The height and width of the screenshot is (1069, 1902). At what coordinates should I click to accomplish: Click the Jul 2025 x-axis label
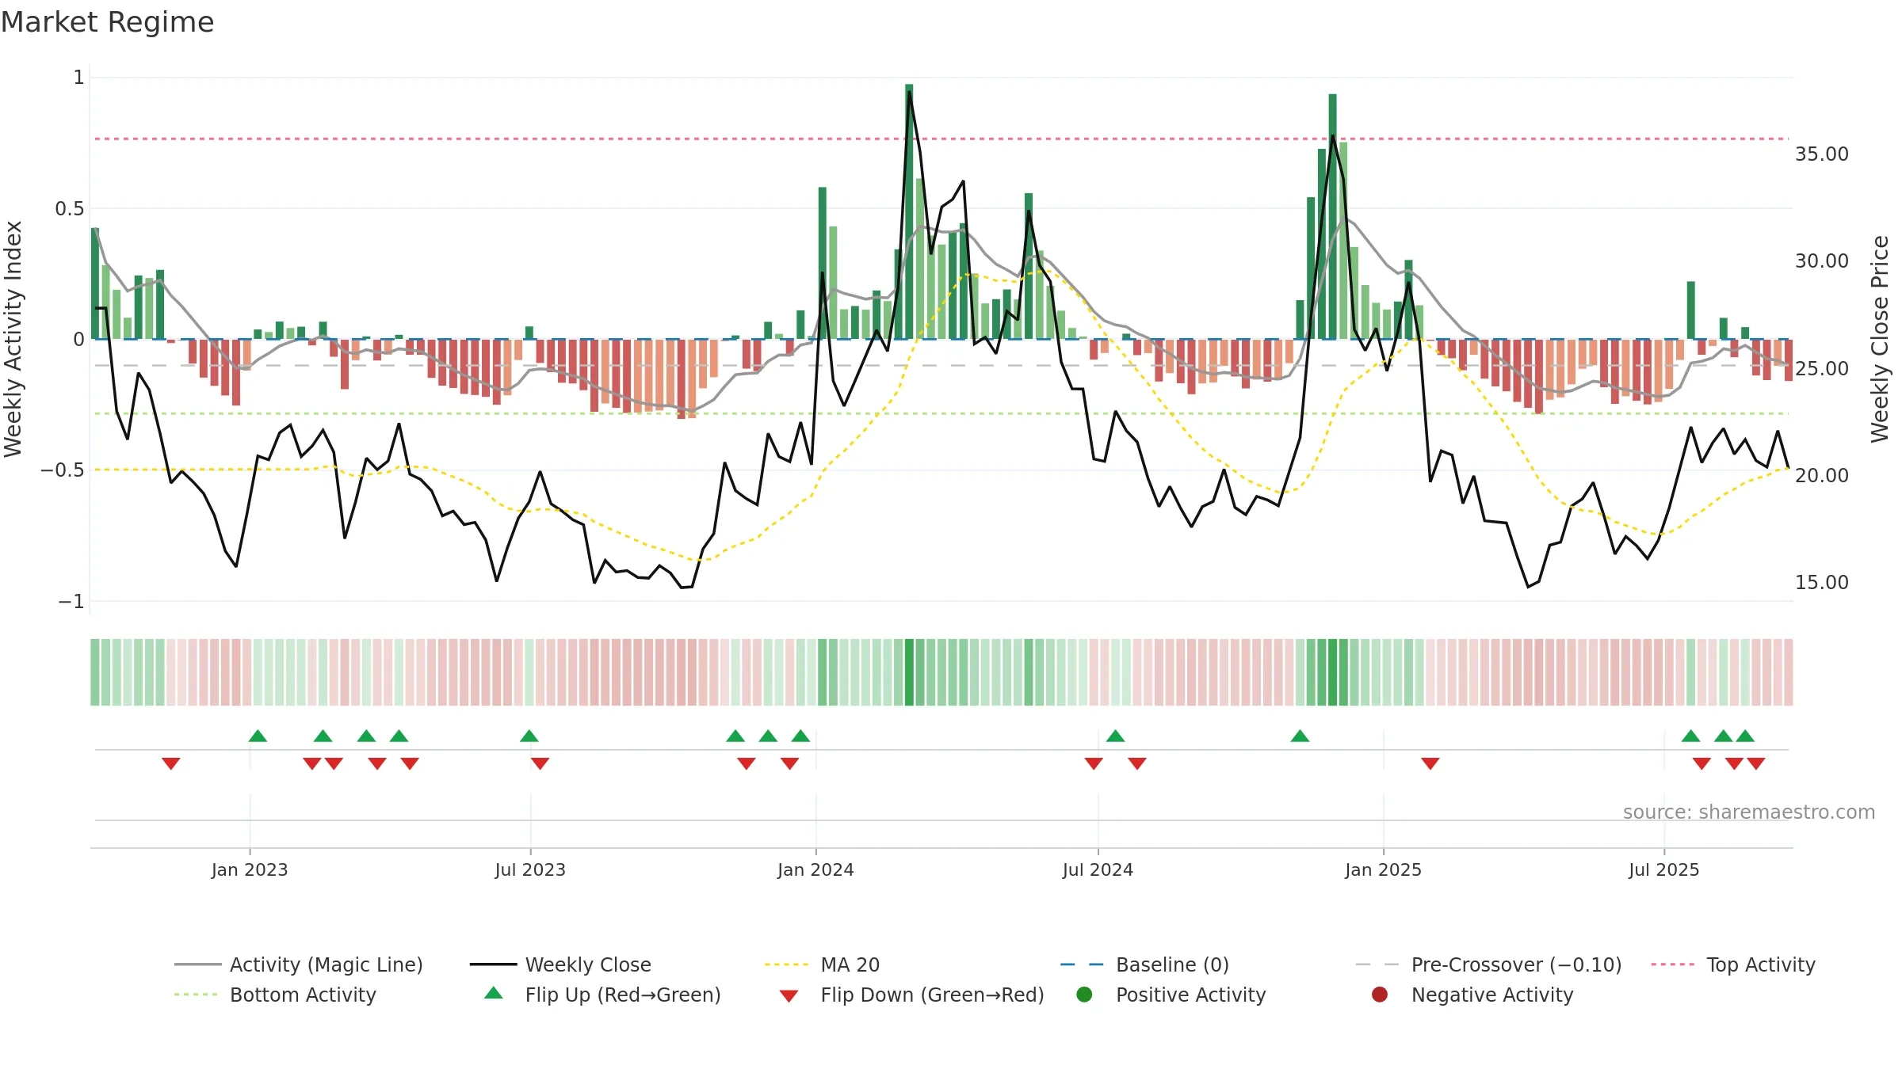pos(1664,869)
